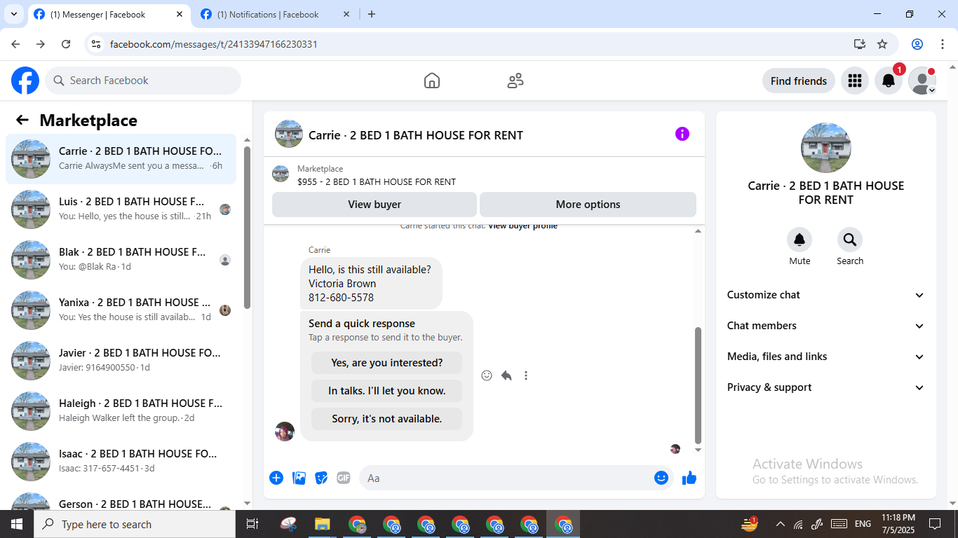Open Windows Start menu
Screen dimensions: 958x538
coord(17,524)
